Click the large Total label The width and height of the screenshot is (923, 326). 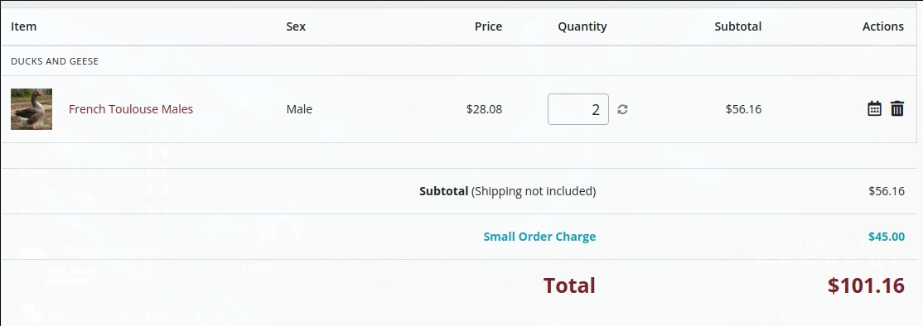point(569,285)
